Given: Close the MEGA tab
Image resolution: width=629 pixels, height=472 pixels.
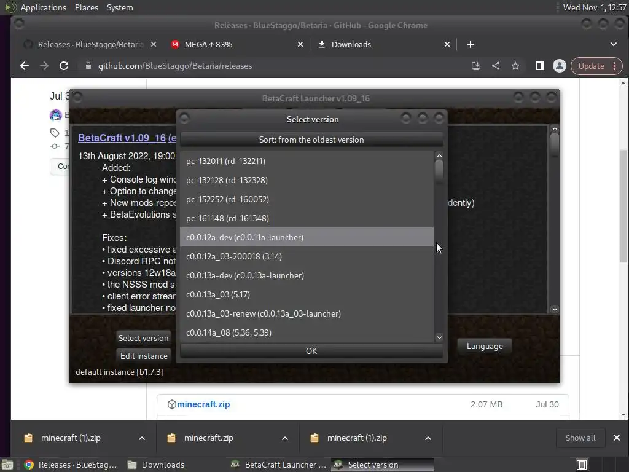Looking at the screenshot, I should tap(300, 44).
